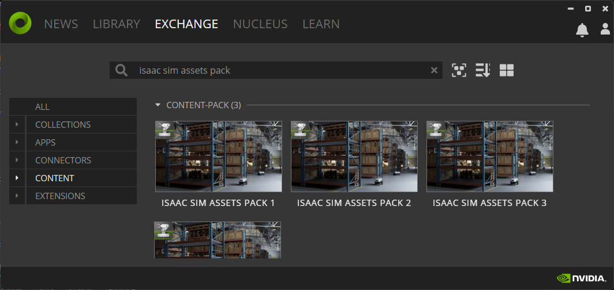The image size is (614, 290).
Task: Open the user account profile icon
Action: pos(605,29)
